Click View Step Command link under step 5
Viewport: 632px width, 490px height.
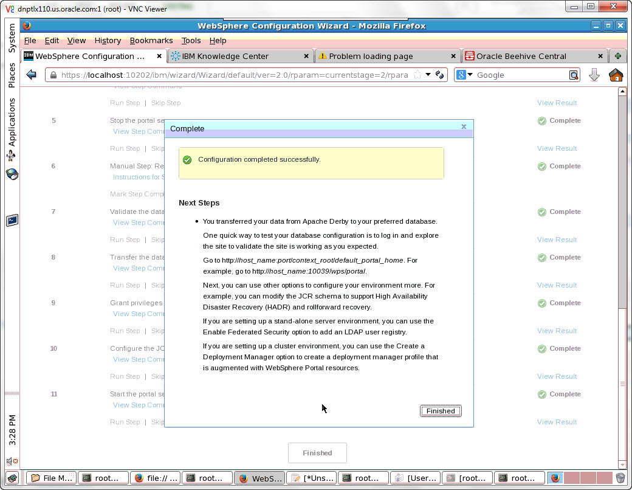(x=139, y=131)
